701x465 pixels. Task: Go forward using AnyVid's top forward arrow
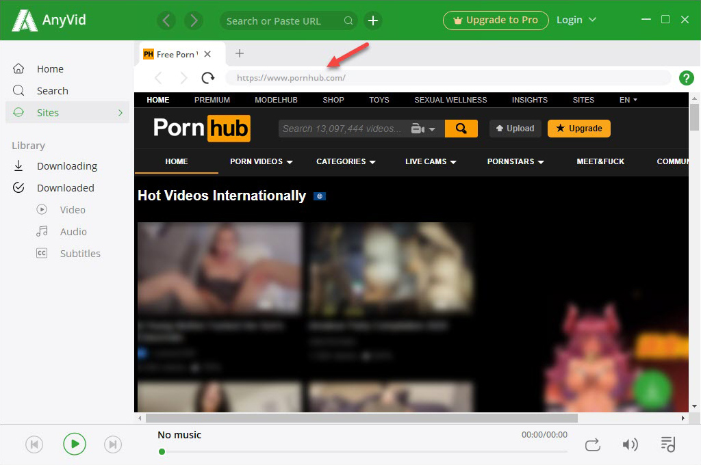coord(194,21)
